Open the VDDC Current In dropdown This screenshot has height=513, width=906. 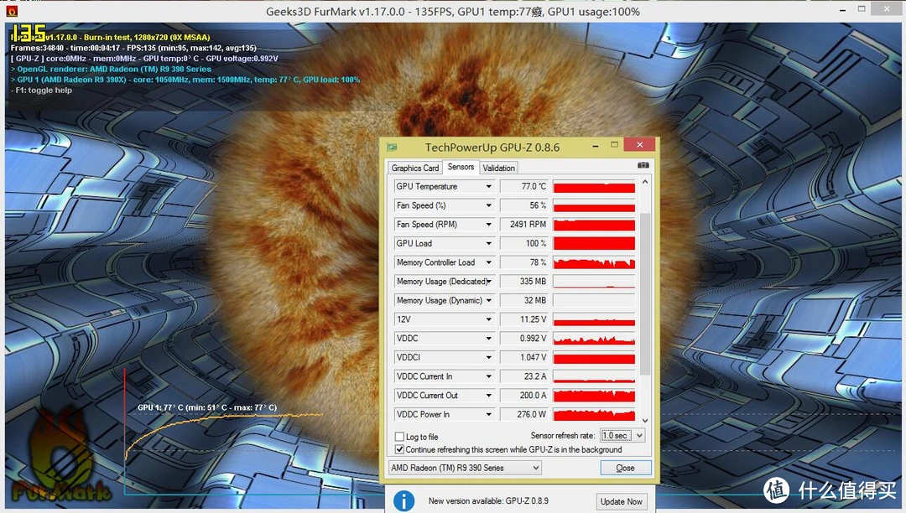489,376
